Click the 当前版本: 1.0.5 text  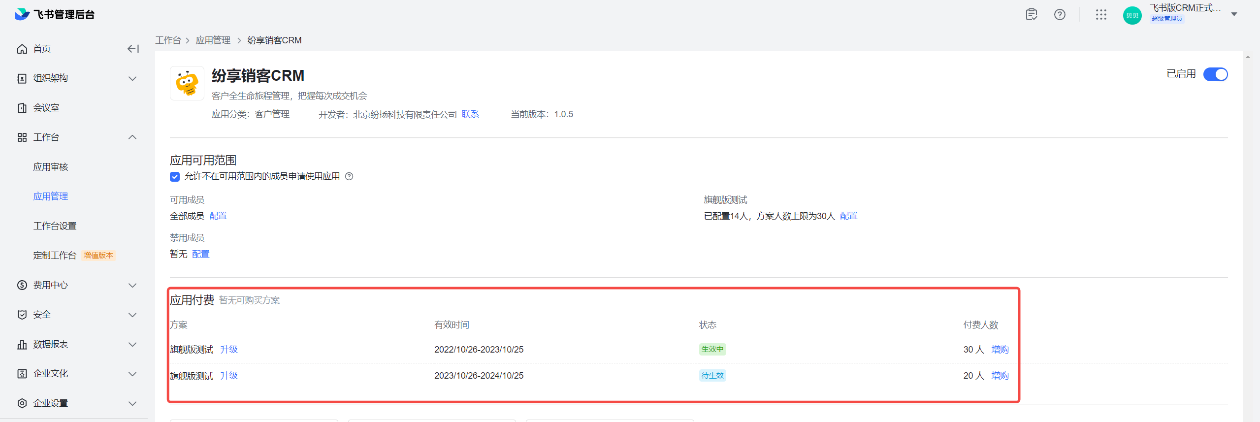coord(542,114)
